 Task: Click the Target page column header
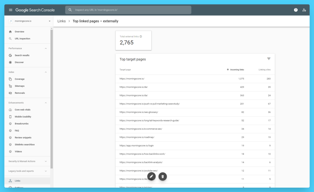point(125,70)
